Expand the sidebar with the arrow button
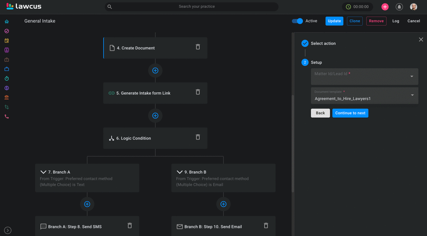Screen dimensions: 427x236 8,230
